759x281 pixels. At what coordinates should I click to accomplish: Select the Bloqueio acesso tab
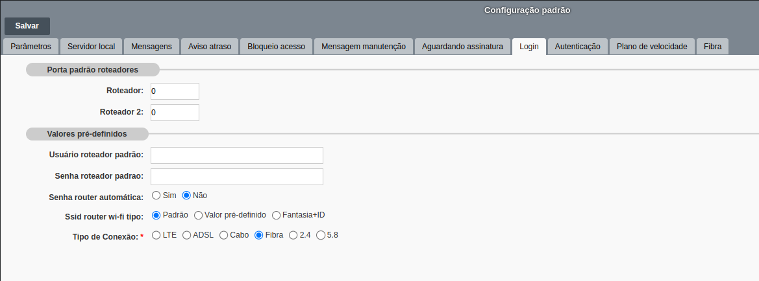coord(277,47)
